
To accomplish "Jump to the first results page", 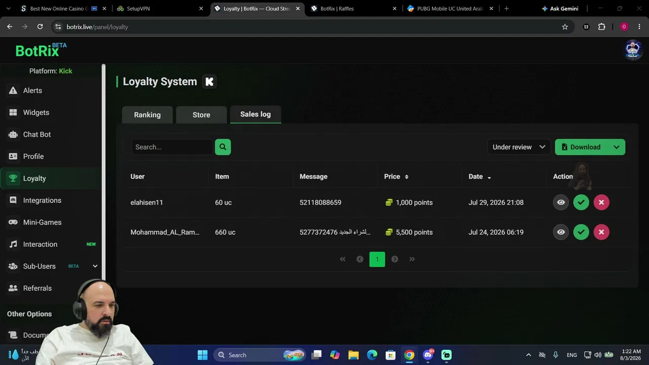I will coord(343,259).
